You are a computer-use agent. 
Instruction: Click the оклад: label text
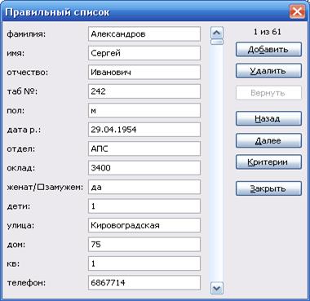(x=21, y=168)
